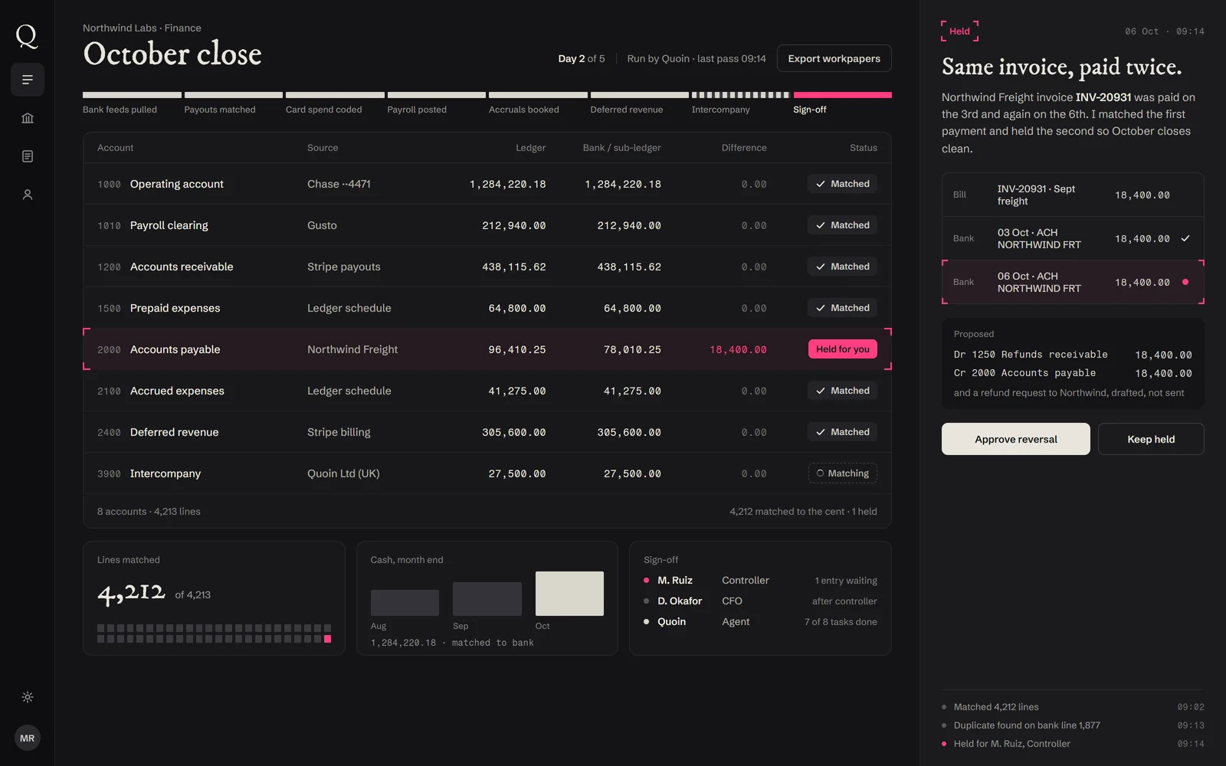Screen dimensions: 1226x766
Task: Select the Intercompany progress step
Action: click(x=740, y=103)
